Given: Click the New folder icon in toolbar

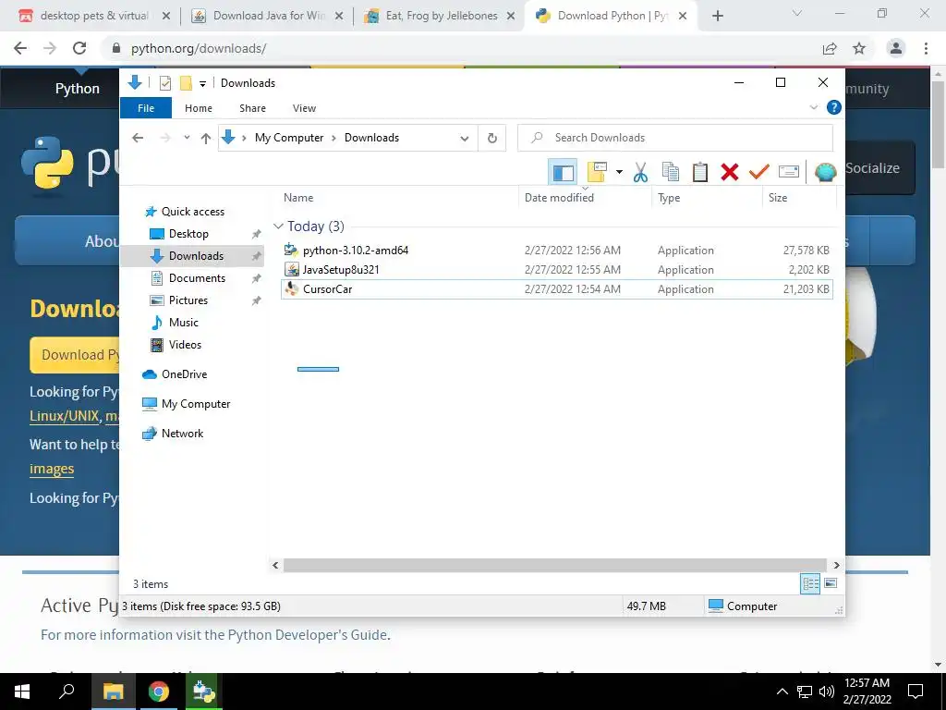Looking at the screenshot, I should click(x=597, y=172).
